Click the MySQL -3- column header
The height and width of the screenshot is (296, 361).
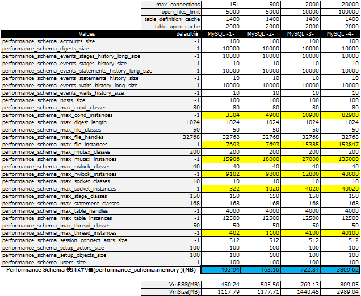click(300, 34)
